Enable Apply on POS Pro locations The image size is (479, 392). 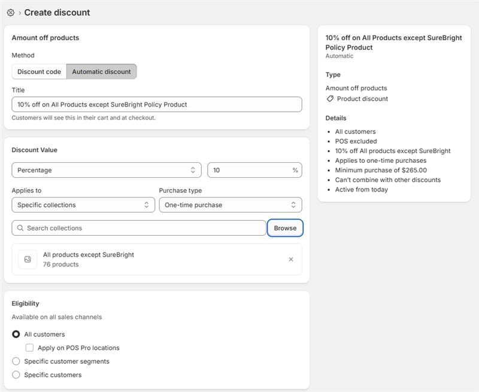pyautogui.click(x=28, y=347)
